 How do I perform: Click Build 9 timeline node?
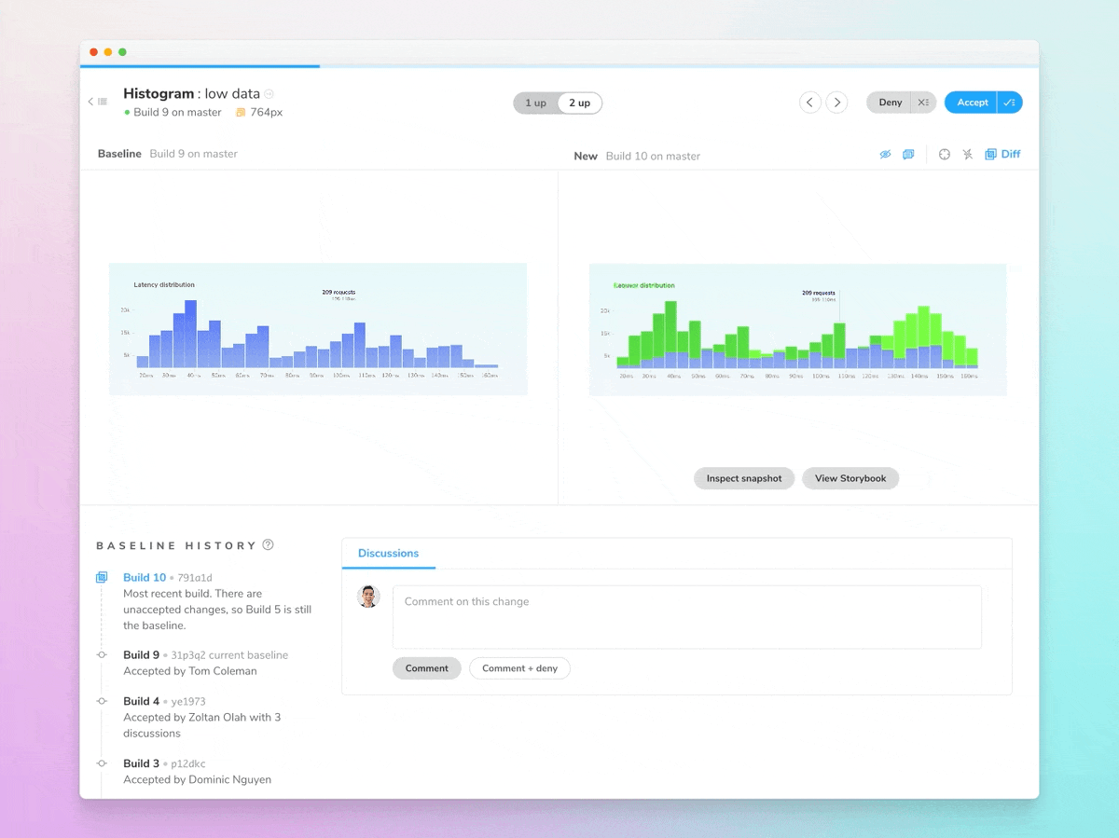102,655
